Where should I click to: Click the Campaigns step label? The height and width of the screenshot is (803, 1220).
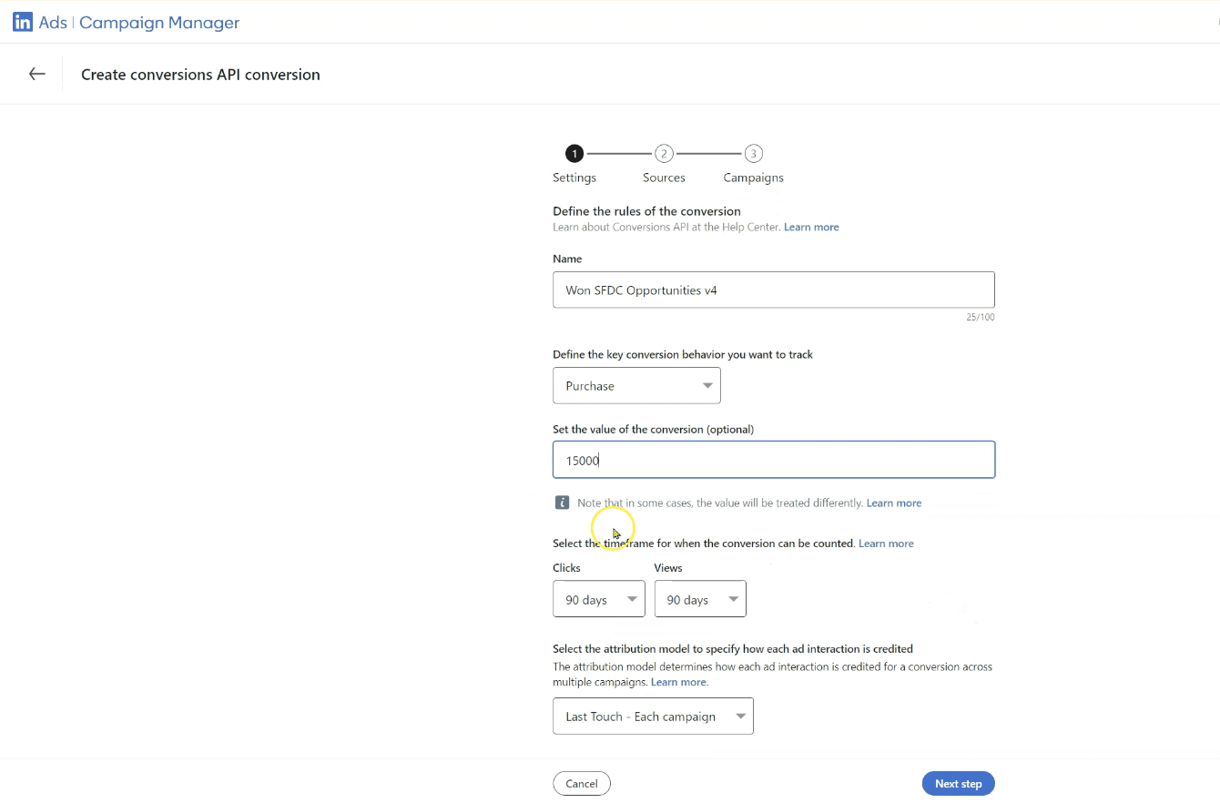click(x=753, y=178)
